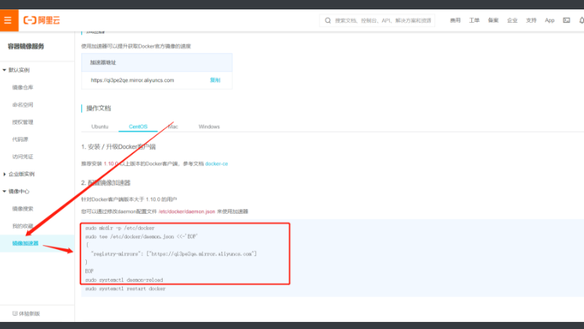Click the 体验新版 icon in sidebar
This screenshot has height=329, width=584.
tap(15, 313)
